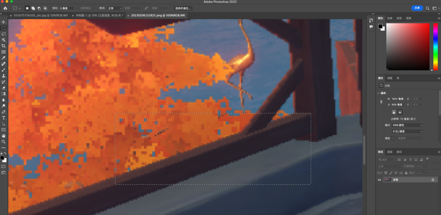Pick a color in the color field
The width and height of the screenshot is (441, 215).
pos(408,47)
